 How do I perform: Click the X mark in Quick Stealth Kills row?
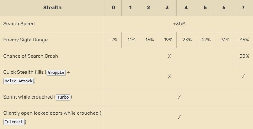click(x=169, y=77)
